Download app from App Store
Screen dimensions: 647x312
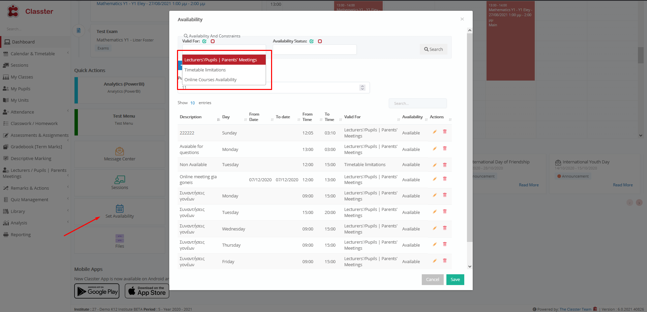[x=147, y=291]
